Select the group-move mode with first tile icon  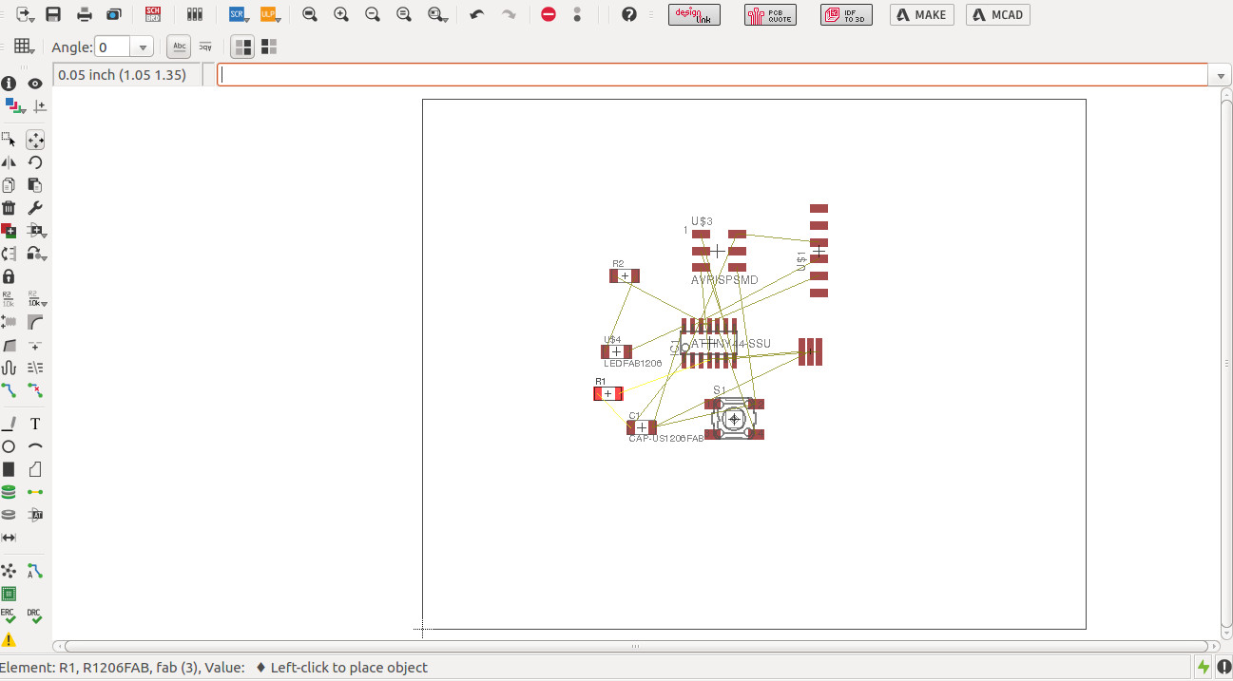coord(243,47)
